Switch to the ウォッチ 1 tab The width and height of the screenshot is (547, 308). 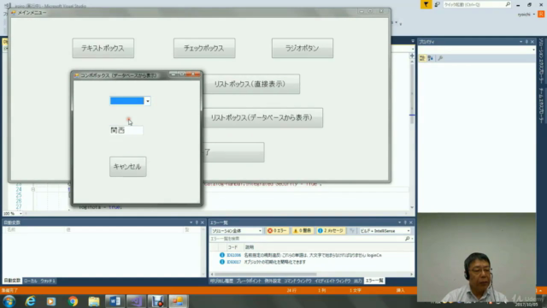click(x=48, y=281)
